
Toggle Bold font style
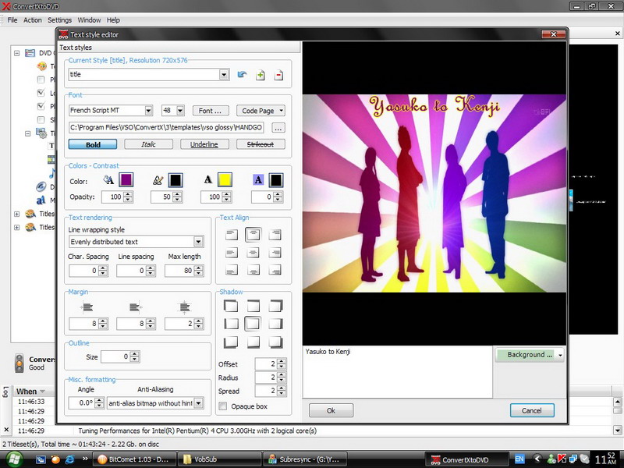click(x=93, y=144)
